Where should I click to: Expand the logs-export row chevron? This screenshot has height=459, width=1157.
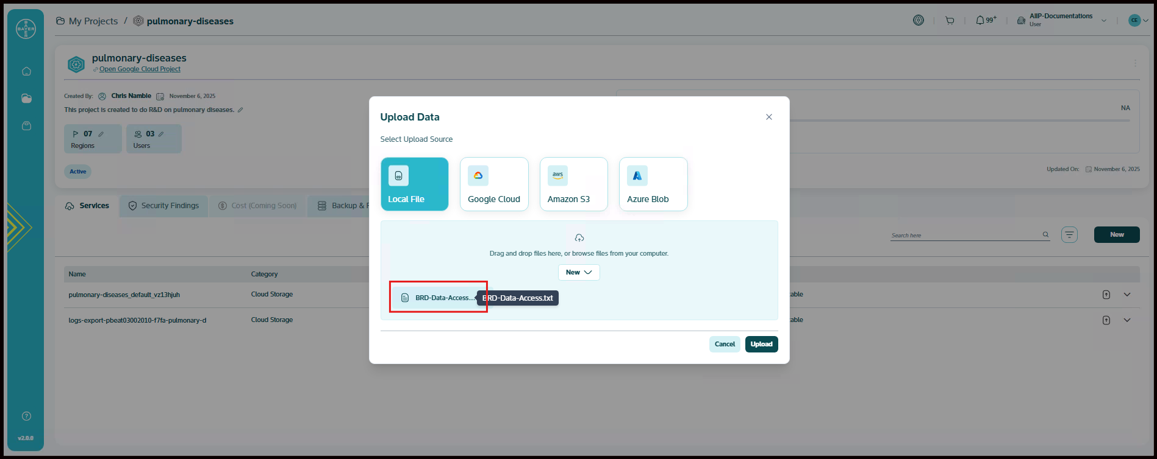click(1127, 320)
